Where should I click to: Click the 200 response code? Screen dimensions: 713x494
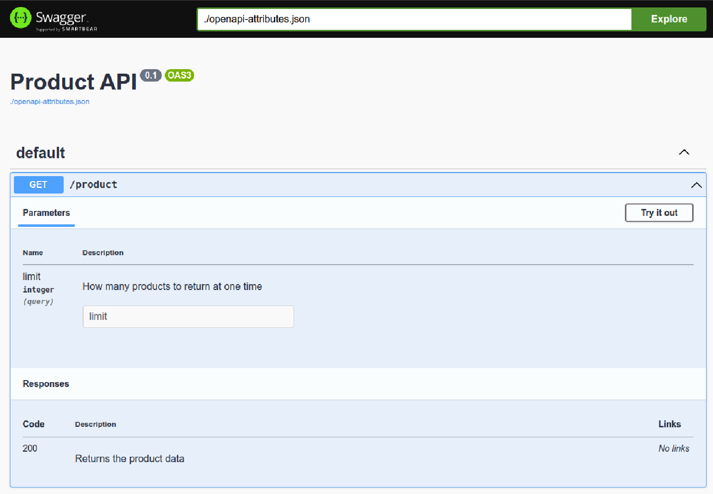pos(30,448)
